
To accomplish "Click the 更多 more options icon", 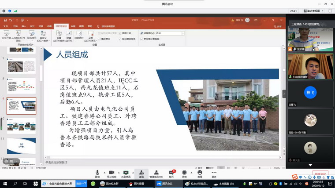I will 214,172.
